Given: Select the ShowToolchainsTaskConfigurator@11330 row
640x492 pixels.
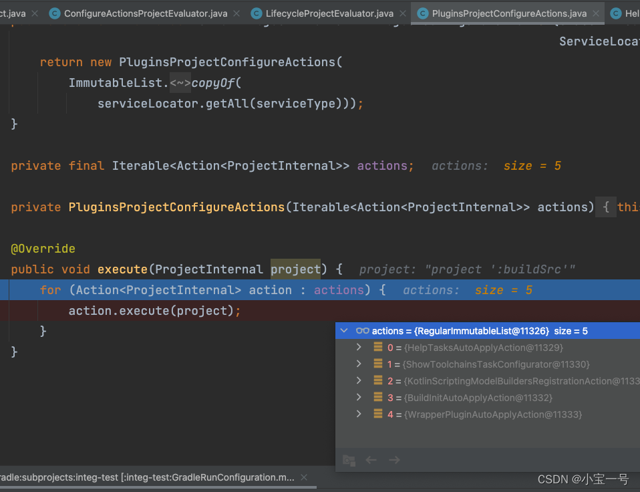Looking at the screenshot, I should pos(487,364).
